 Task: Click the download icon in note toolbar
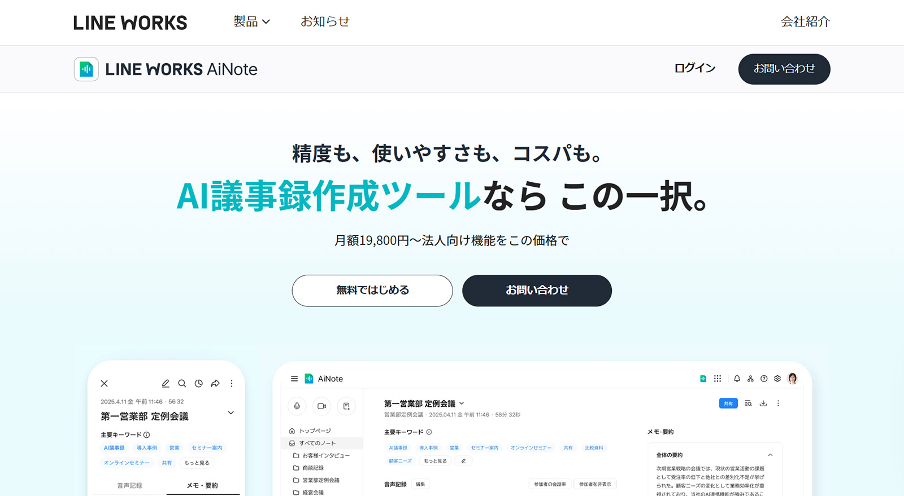(x=763, y=403)
